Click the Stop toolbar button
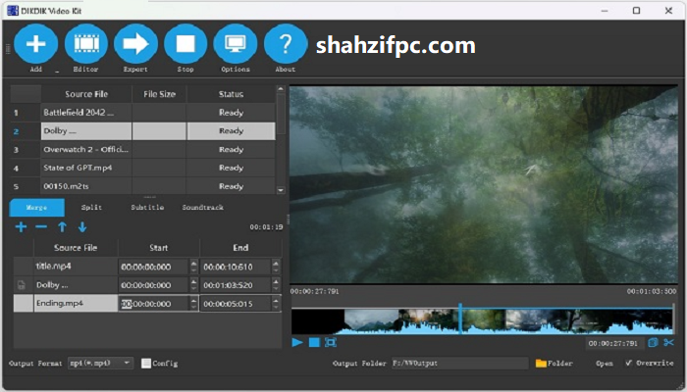This screenshot has height=392, width=687. (x=185, y=45)
